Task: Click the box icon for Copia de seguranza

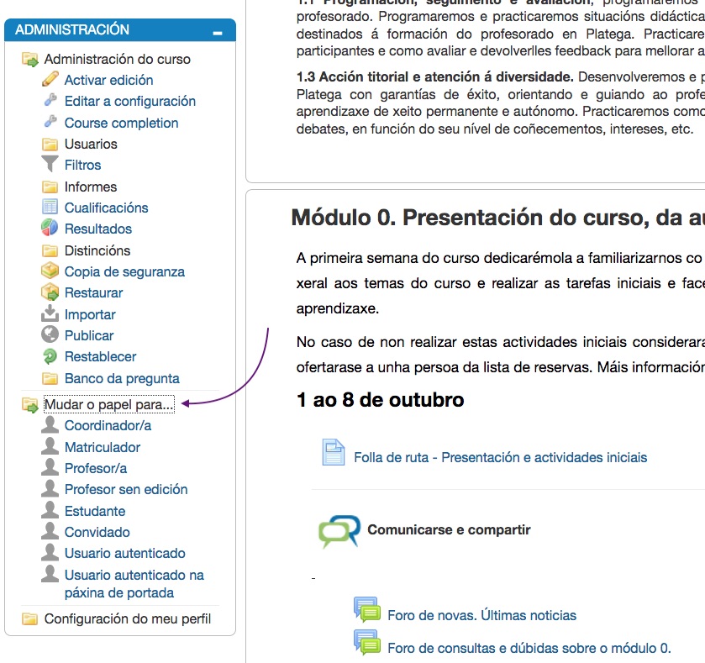Action: (x=50, y=271)
